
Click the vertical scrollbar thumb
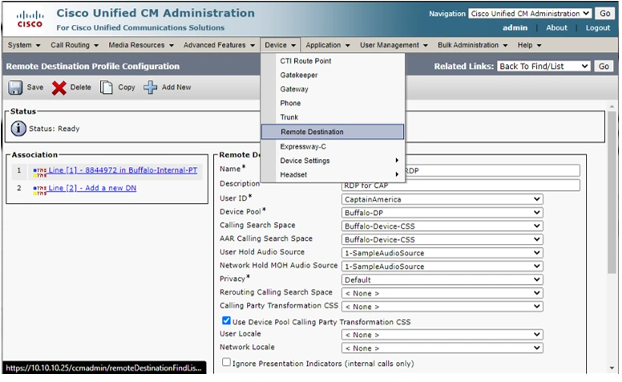click(x=612, y=193)
